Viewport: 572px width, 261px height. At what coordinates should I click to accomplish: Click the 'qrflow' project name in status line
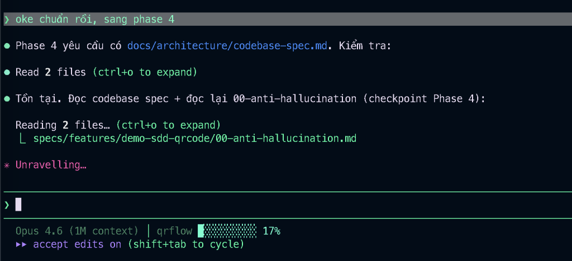click(174, 231)
